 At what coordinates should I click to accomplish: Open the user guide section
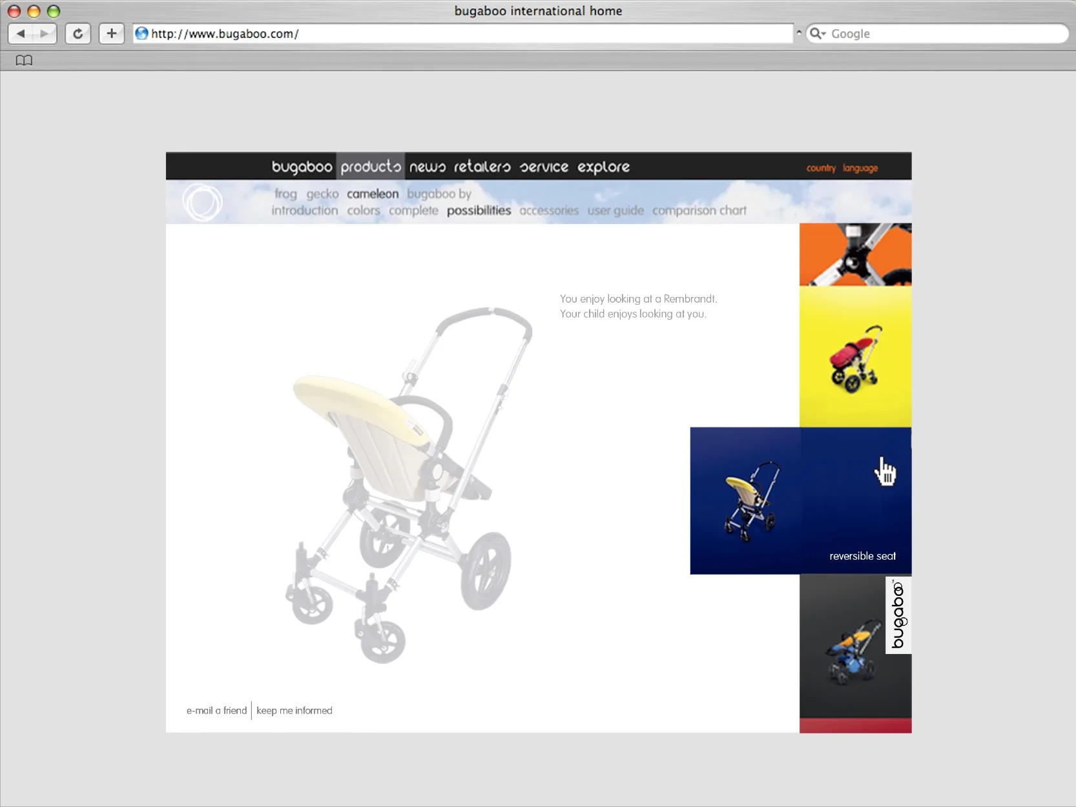(x=616, y=210)
